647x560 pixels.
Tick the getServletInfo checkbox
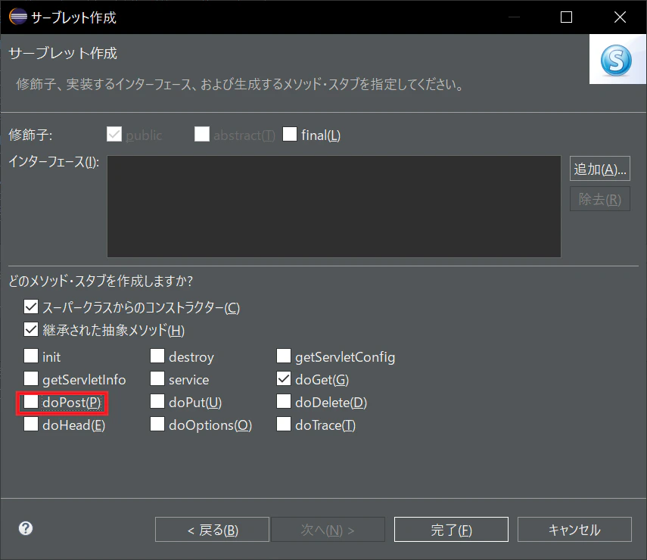coord(31,378)
